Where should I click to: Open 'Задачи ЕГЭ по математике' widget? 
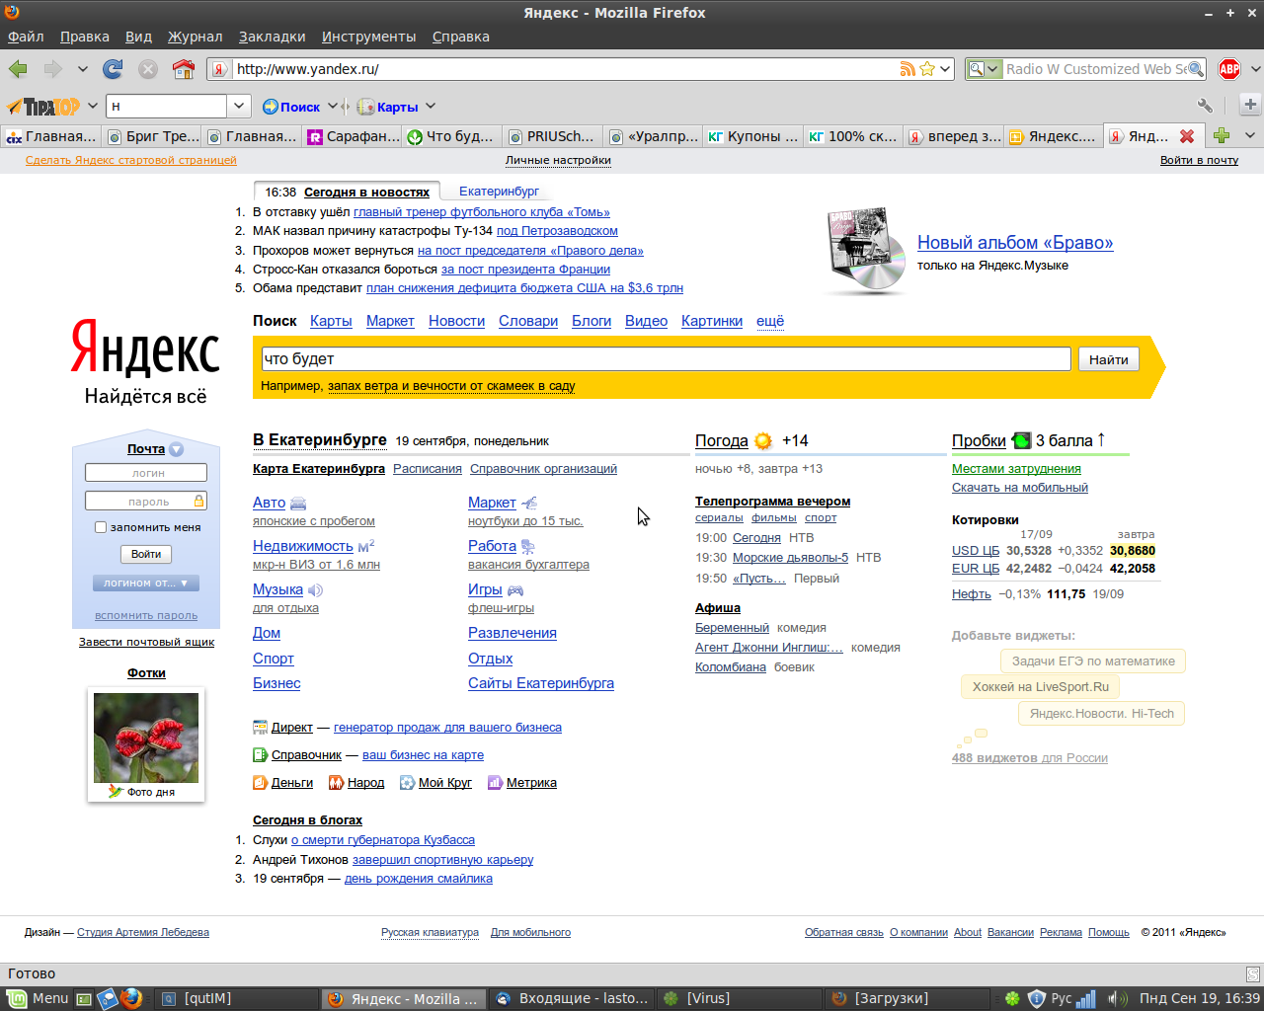pos(1093,661)
